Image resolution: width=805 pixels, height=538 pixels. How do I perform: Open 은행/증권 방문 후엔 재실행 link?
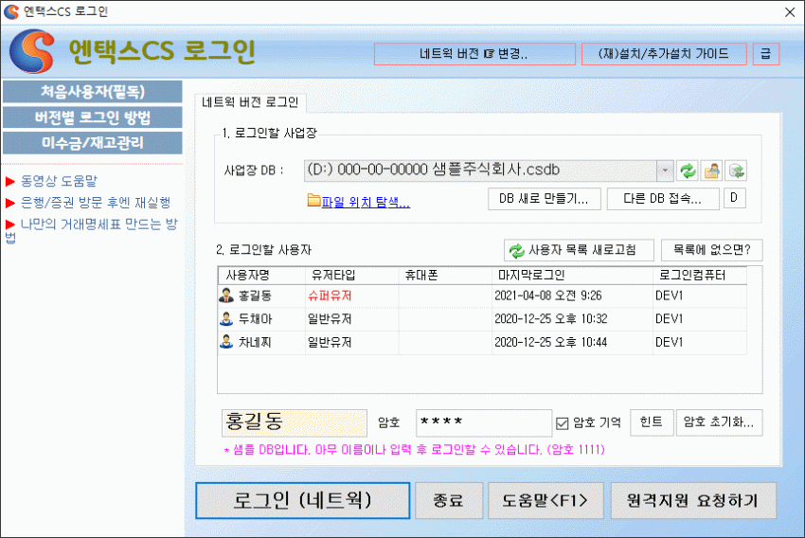(x=96, y=203)
